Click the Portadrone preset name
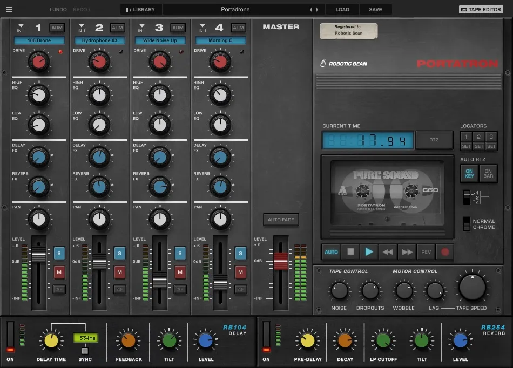This screenshot has width=513, height=368. (x=235, y=10)
